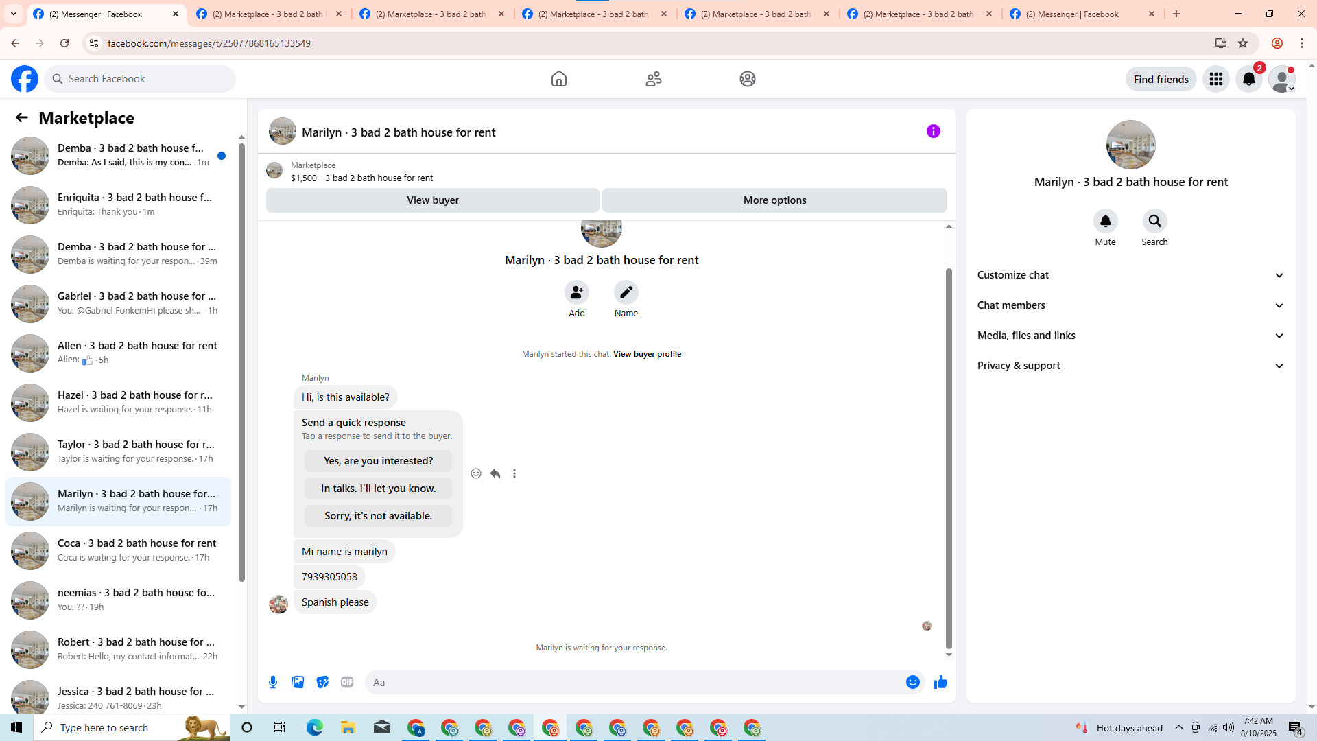Open the sticker picker icon
Image resolution: width=1317 pixels, height=741 pixels.
pos(322,682)
